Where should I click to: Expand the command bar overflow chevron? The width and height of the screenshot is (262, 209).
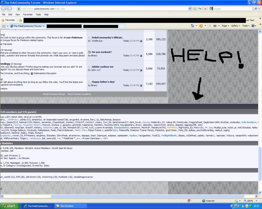tap(260, 24)
